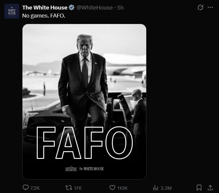Open the three-dot more options menu
This screenshot has width=219, height=193.
tap(210, 7)
